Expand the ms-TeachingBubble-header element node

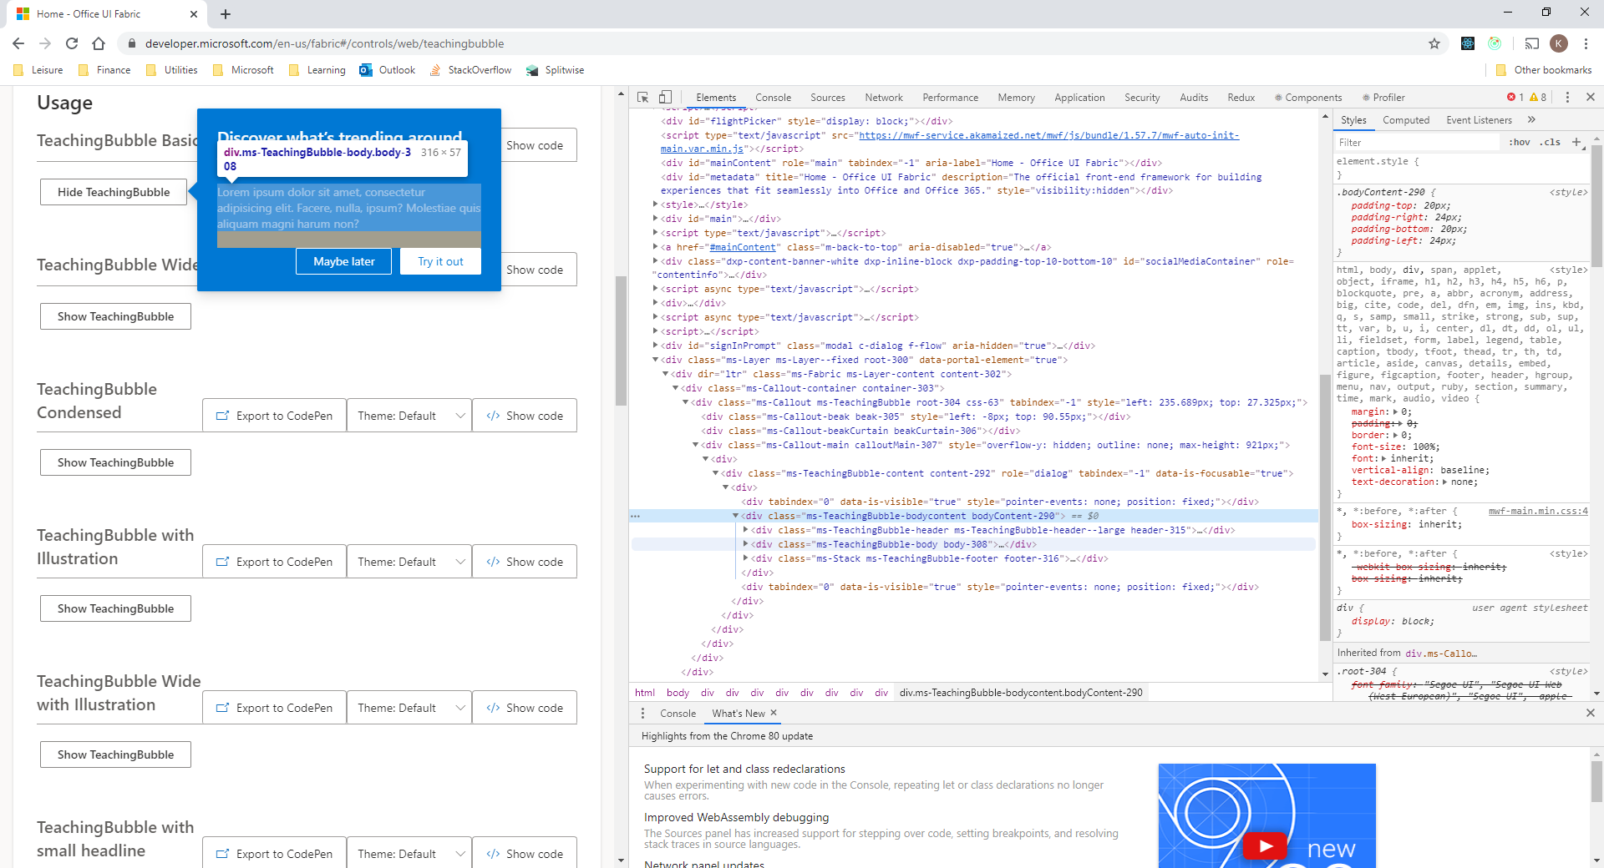746,529
